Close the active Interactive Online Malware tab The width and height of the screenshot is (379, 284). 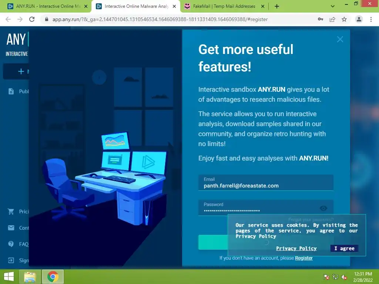point(174,7)
